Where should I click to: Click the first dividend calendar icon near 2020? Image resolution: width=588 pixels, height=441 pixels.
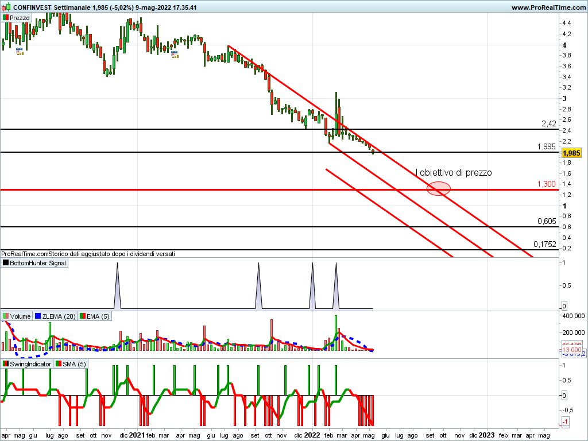click(20, 51)
